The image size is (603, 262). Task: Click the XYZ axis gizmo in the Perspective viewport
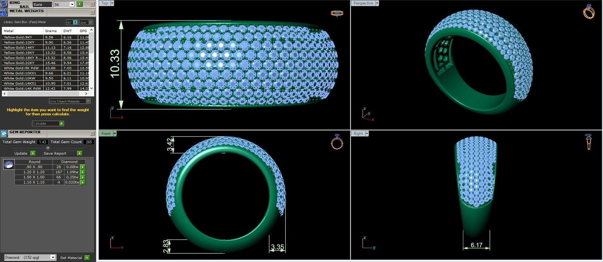(x=368, y=114)
